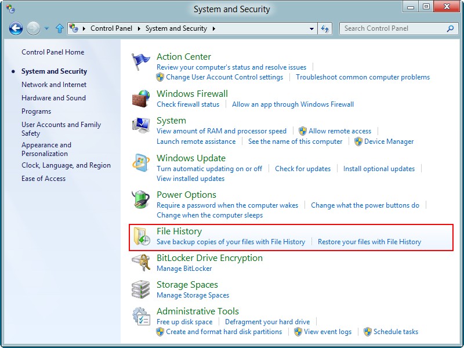Click Allow remote access link

point(340,131)
